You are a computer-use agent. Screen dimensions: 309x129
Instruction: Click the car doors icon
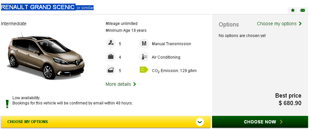click(111, 70)
